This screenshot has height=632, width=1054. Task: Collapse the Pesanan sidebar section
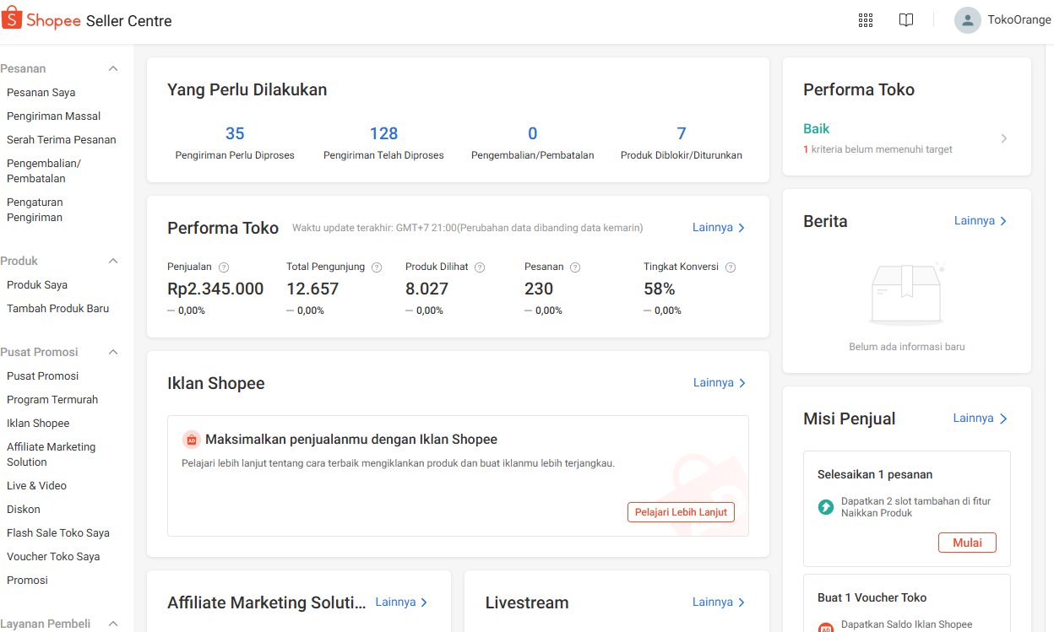(x=113, y=69)
